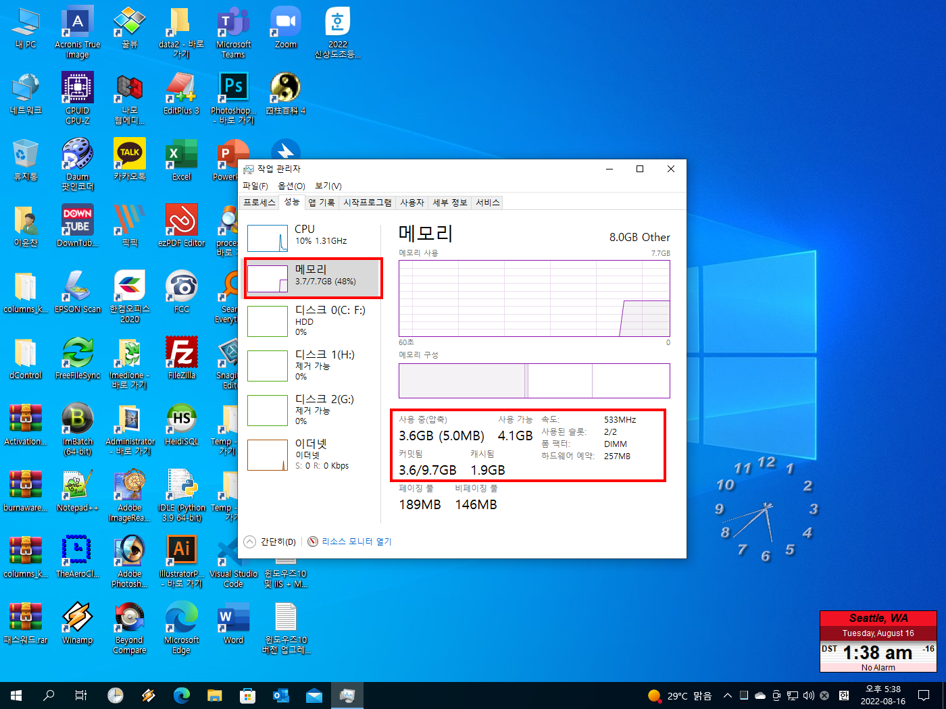Open the Windows Start menu
This screenshot has height=709, width=946.
(x=16, y=695)
